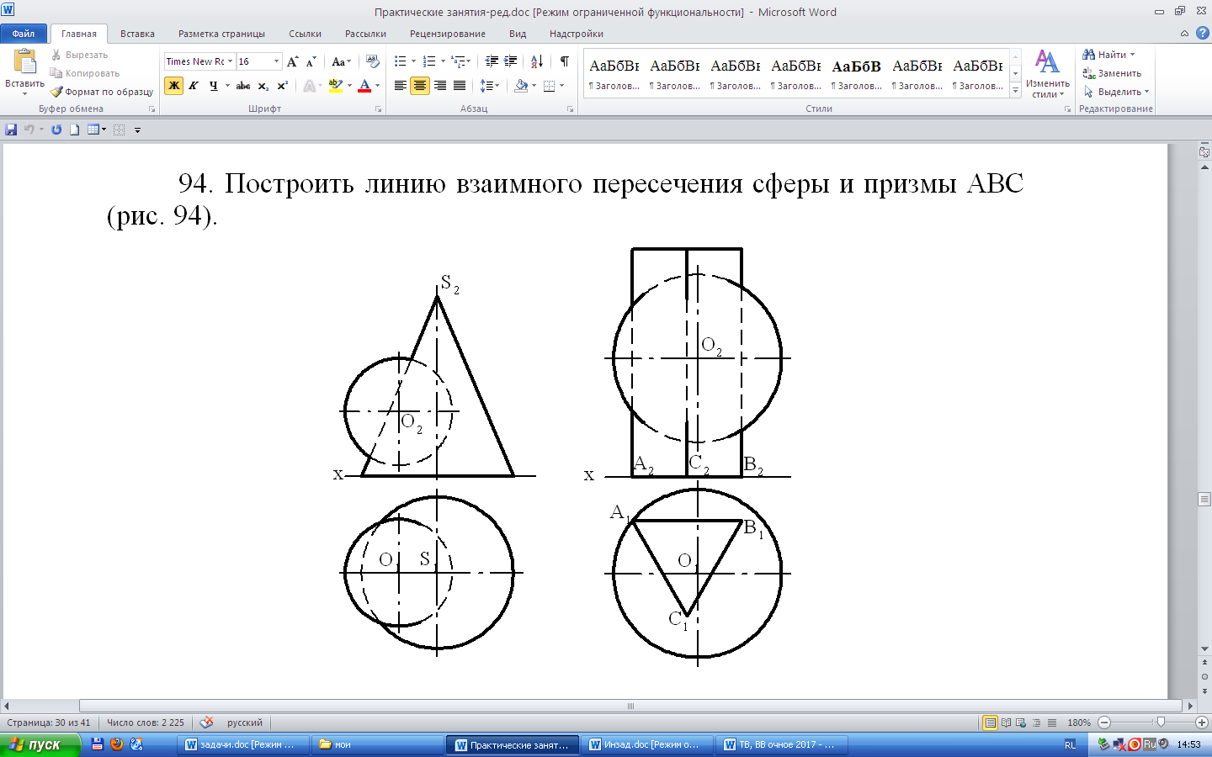Click the strikethrough icon
Image resolution: width=1212 pixels, height=757 pixels.
coord(243,86)
